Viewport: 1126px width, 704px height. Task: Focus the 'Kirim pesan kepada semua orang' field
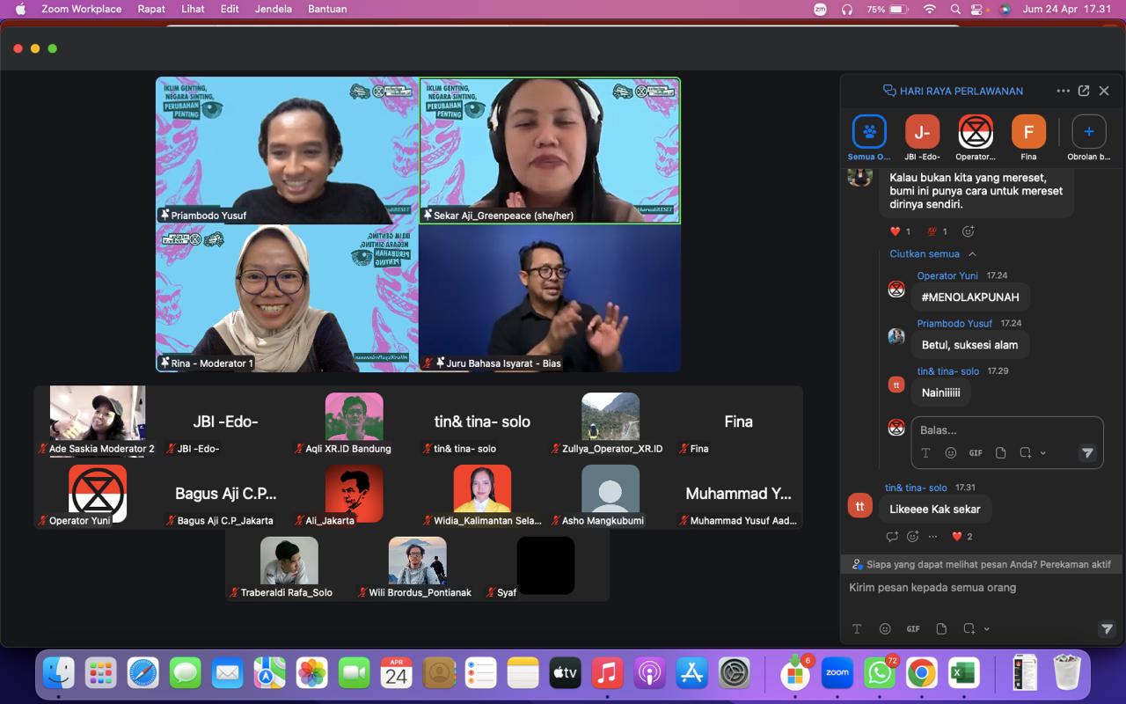click(x=982, y=588)
